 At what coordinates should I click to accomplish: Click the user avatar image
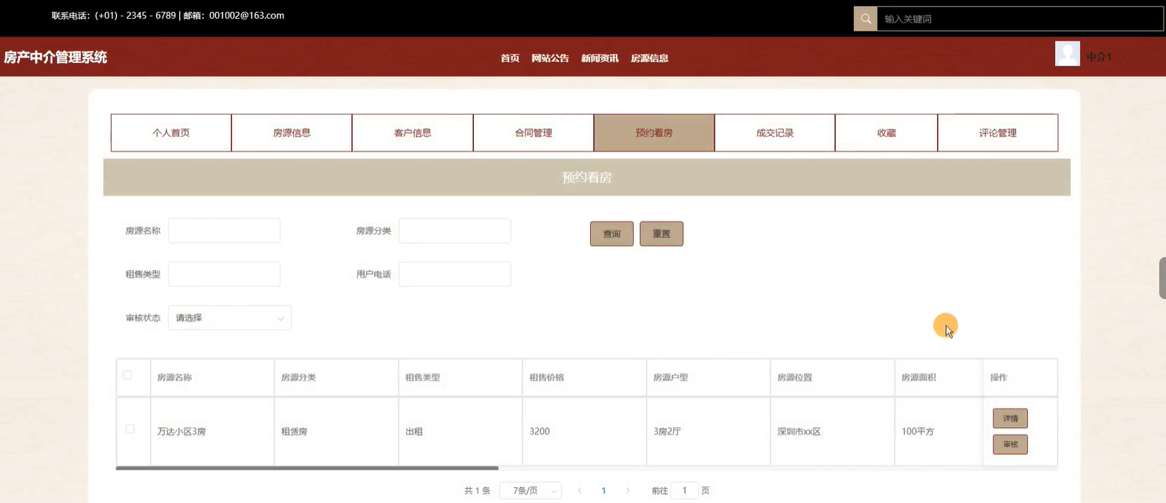tap(1067, 54)
